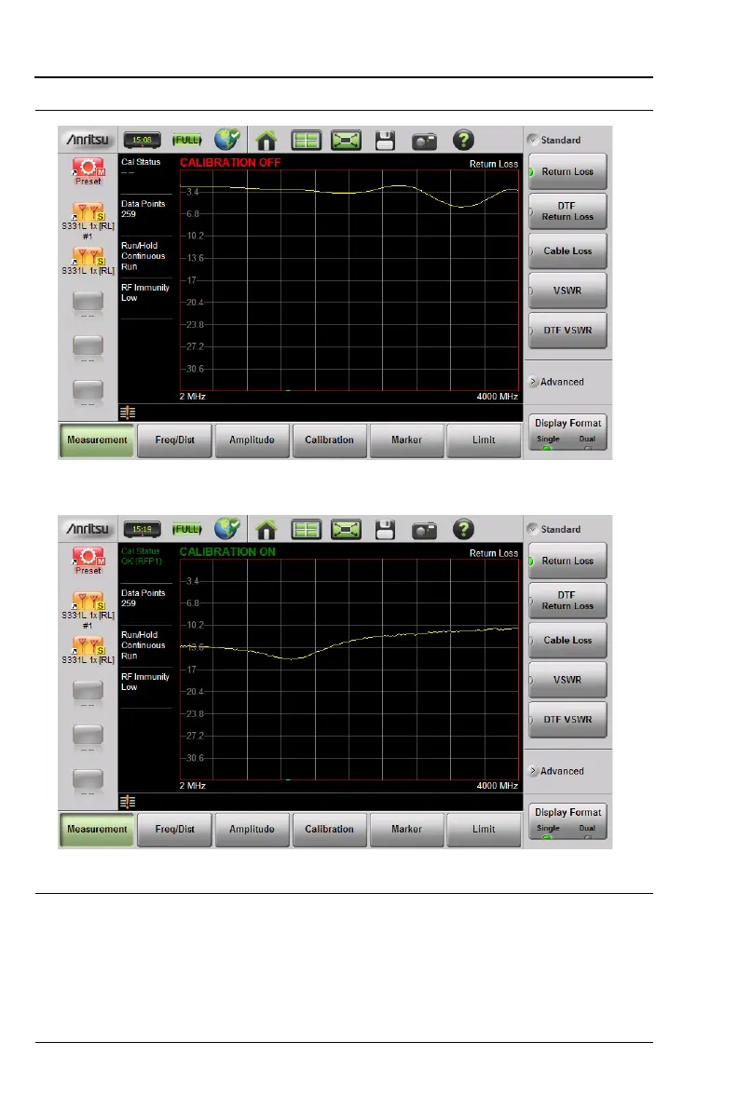Toggle Display Format Single/Dual in top screenshot
This screenshot has height=1110, width=738.
coord(567,432)
